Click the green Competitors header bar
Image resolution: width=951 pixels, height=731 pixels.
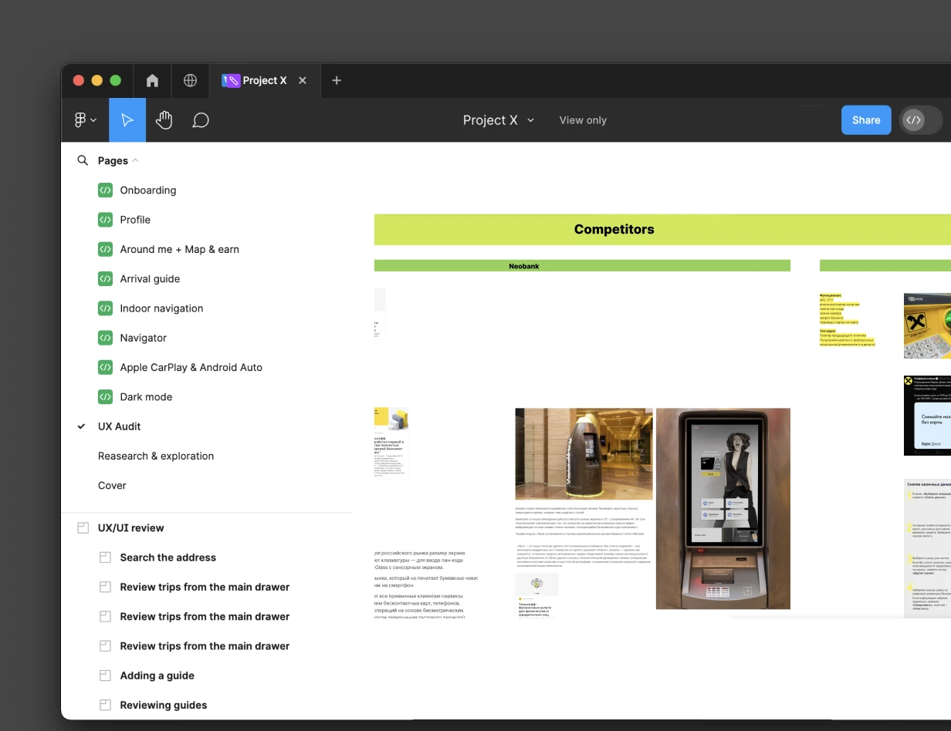[614, 229]
